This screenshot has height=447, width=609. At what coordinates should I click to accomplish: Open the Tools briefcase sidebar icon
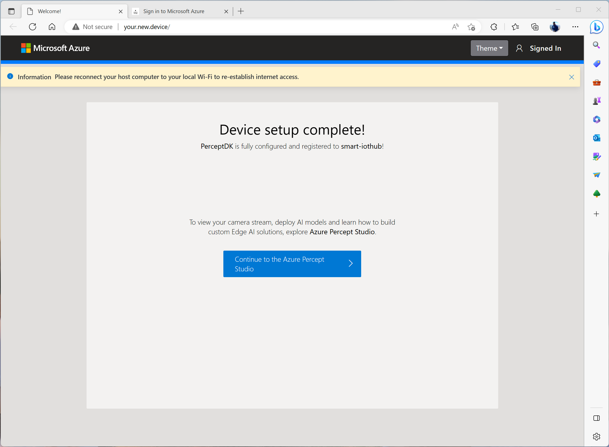597,82
